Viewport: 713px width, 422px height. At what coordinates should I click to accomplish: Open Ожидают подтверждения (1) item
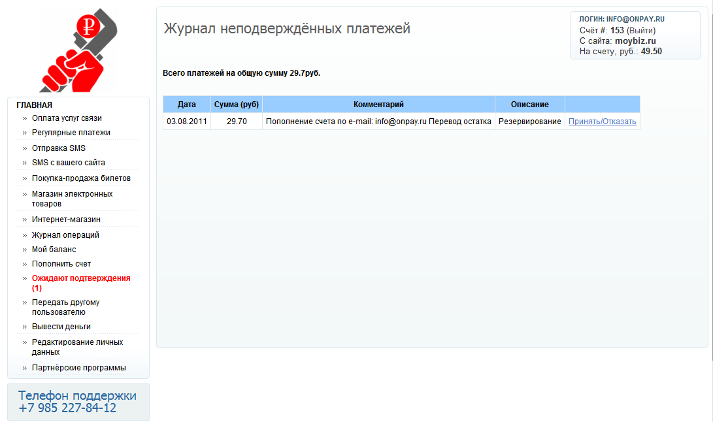point(80,283)
